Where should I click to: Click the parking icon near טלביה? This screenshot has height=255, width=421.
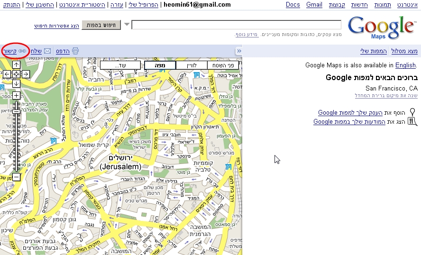(x=228, y=167)
